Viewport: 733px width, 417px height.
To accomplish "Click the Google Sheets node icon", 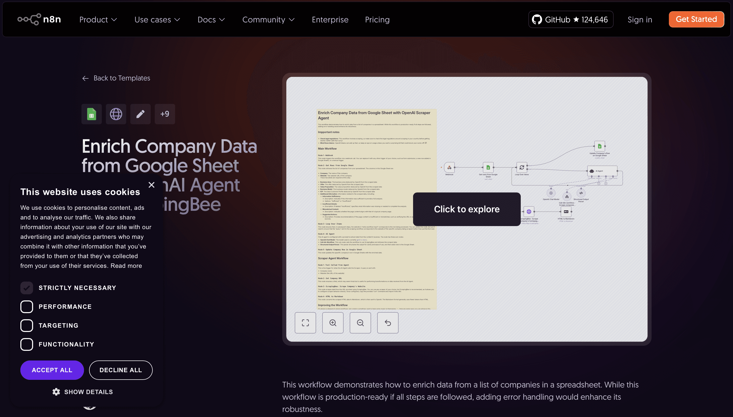I will 91,114.
